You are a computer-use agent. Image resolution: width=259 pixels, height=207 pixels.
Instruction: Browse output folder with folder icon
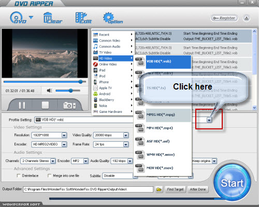(159, 189)
